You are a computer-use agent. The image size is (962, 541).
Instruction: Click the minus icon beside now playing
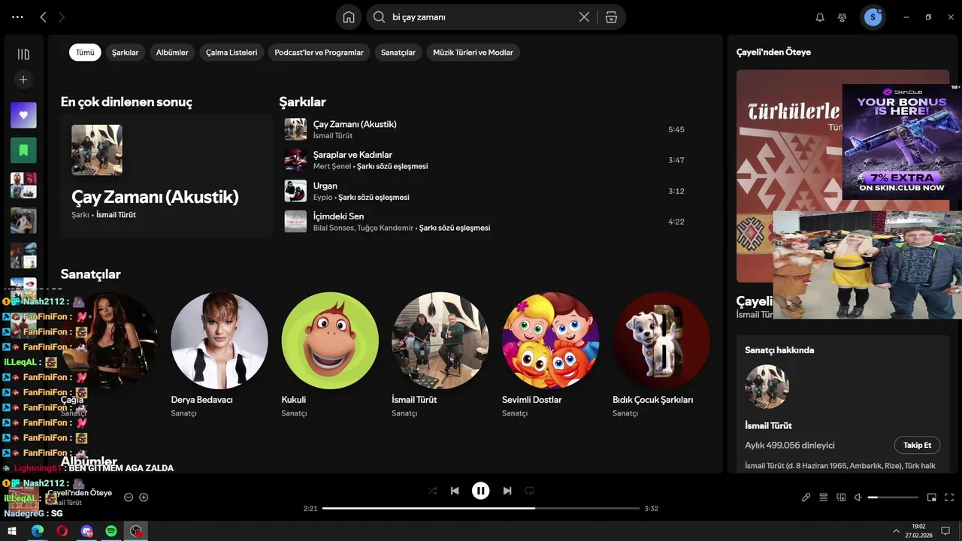click(129, 497)
